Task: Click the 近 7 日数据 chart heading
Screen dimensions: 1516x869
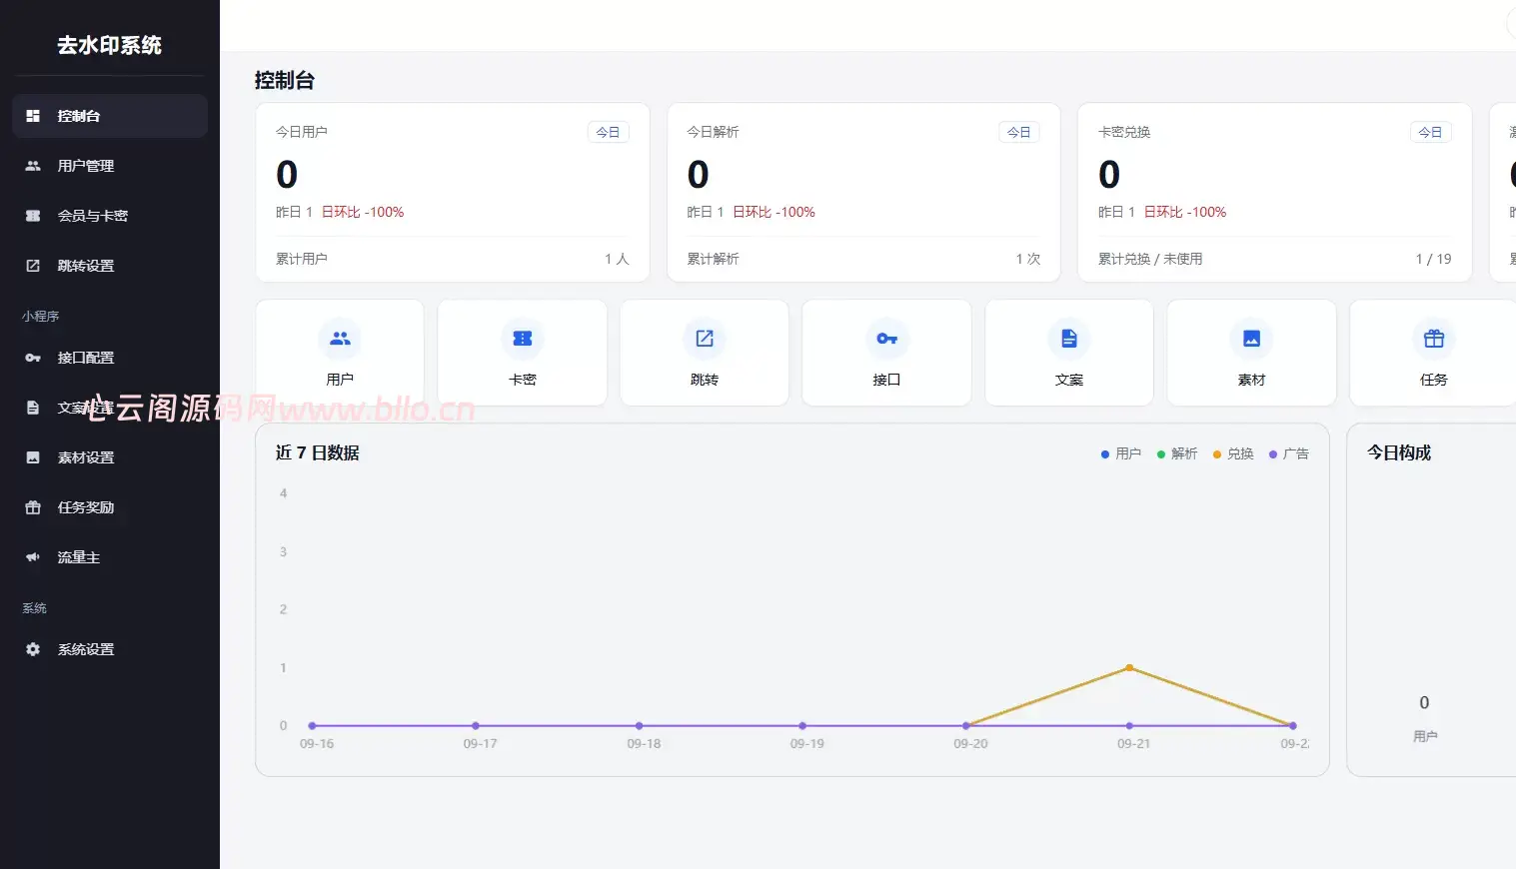Action: 318,453
